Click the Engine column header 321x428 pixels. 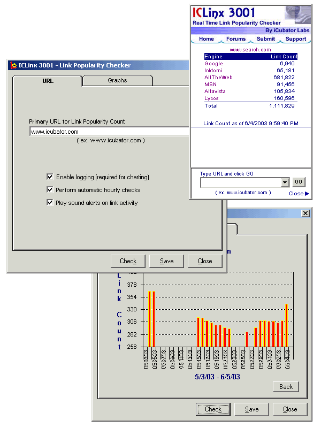[213, 57]
